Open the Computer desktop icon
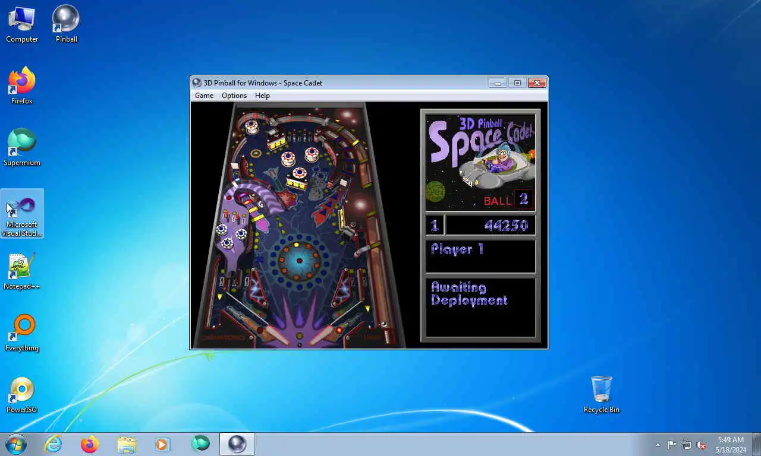 (x=22, y=24)
